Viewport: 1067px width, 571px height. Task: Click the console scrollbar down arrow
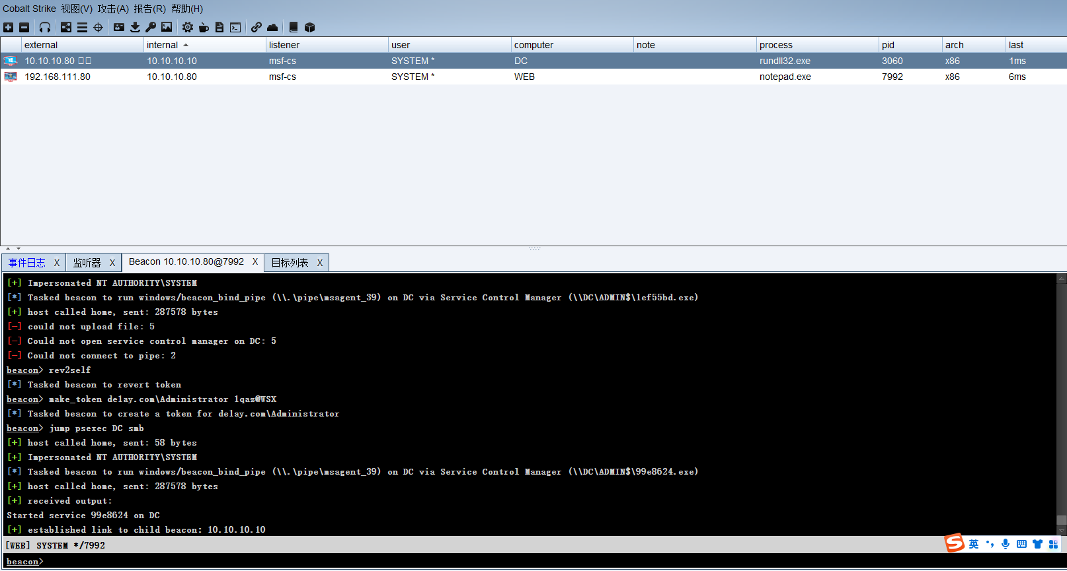(1062, 530)
